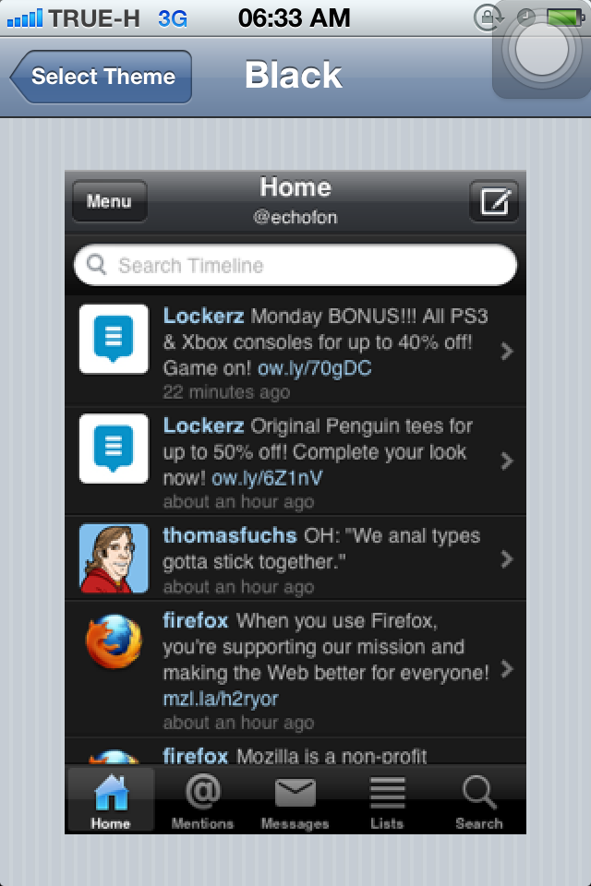Open the Messages envelope tab
591x886 pixels.
295,801
